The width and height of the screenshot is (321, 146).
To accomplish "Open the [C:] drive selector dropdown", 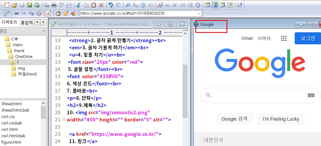I will [44, 31].
